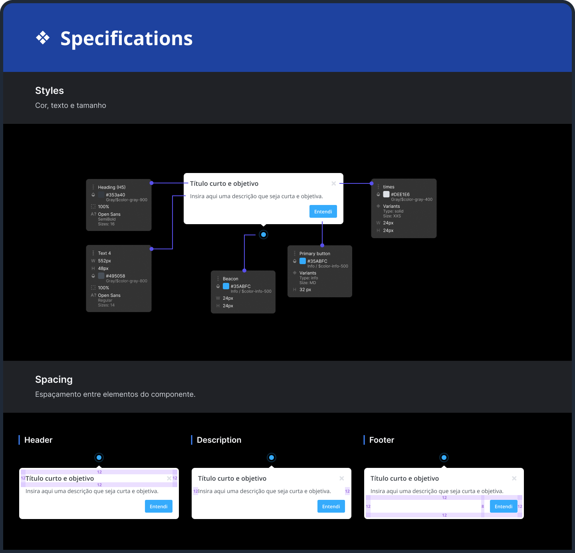
Task: Select the #353a40 swatch in Heading card
Action: point(101,195)
